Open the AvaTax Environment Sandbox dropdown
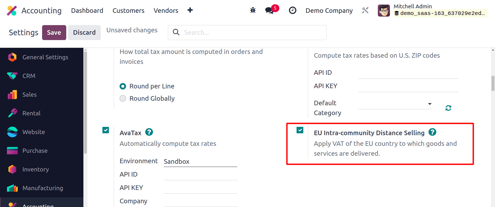Viewport: 495px width, 207px height. click(200, 162)
